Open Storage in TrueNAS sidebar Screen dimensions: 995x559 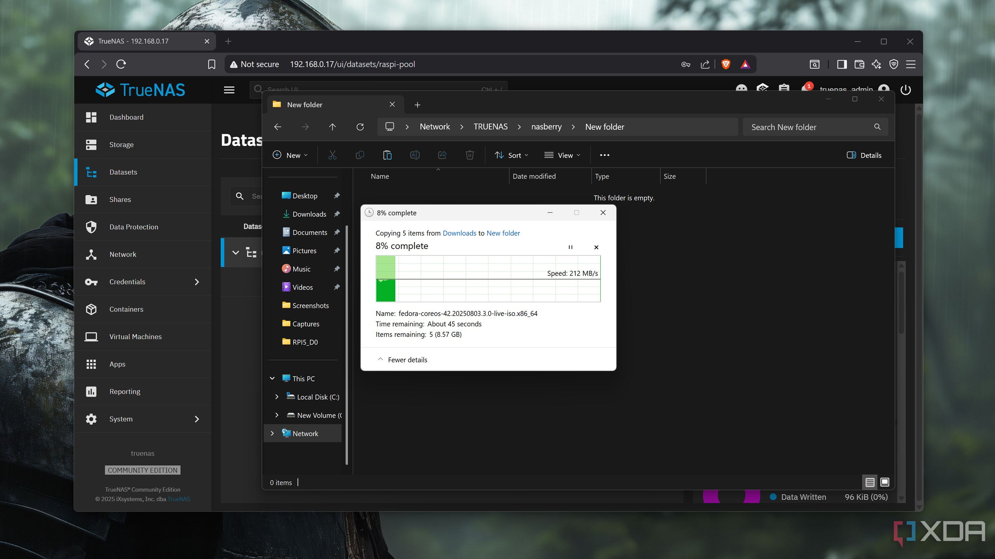point(143,145)
